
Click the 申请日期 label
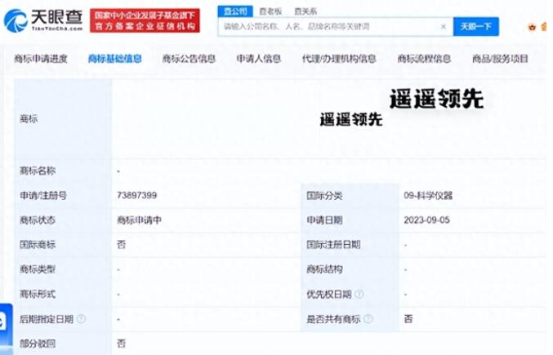click(x=324, y=220)
